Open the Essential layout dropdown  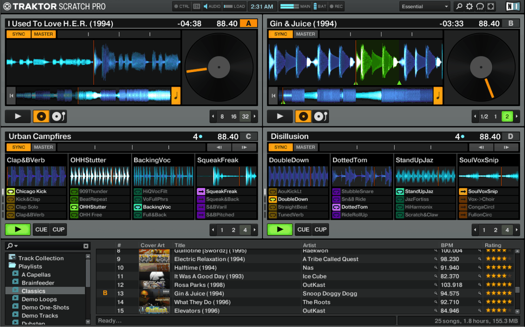click(424, 7)
